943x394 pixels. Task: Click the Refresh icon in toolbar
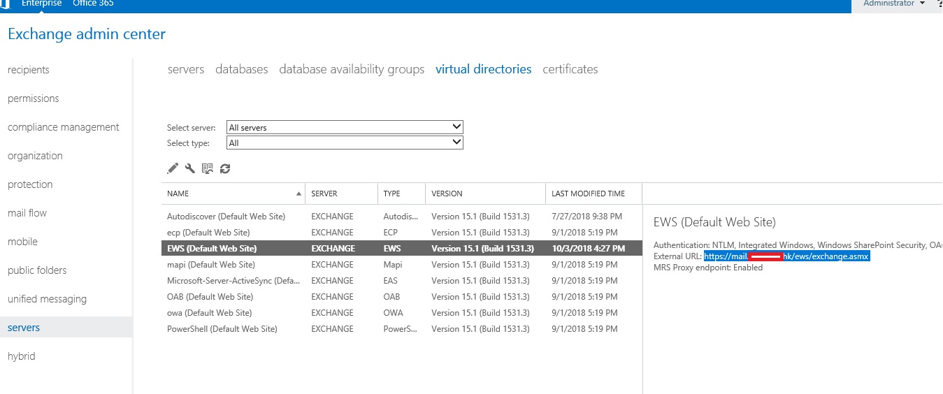pos(225,168)
